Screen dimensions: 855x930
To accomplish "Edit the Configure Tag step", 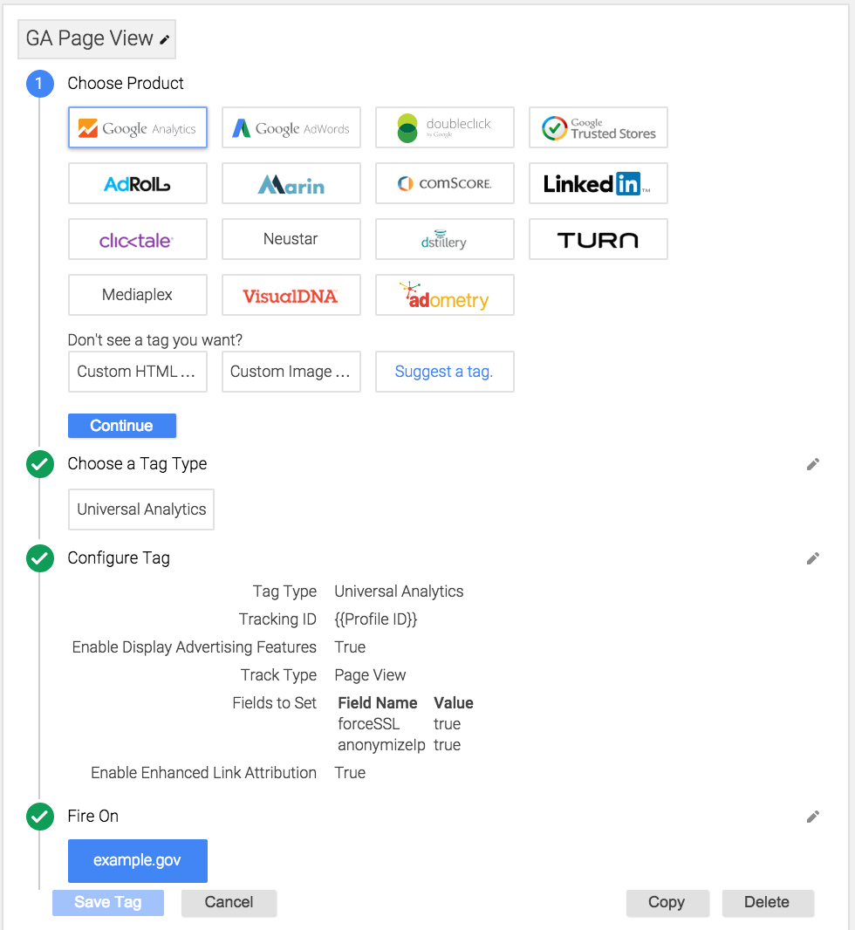I will tap(813, 558).
